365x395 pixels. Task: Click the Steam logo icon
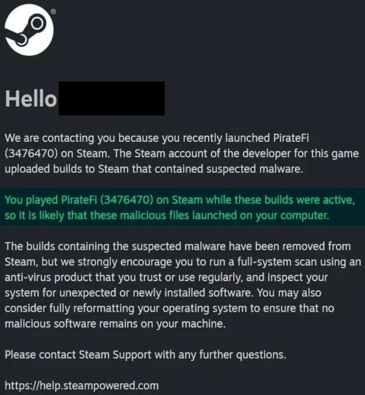29,31
